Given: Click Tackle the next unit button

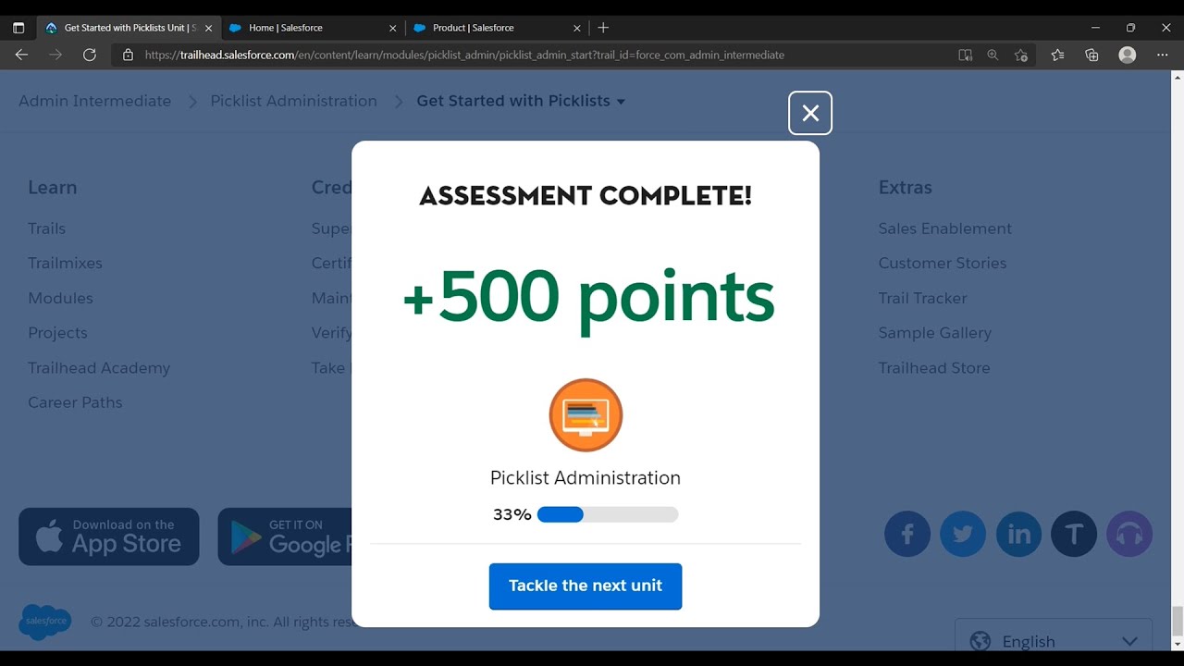Looking at the screenshot, I should [x=586, y=586].
